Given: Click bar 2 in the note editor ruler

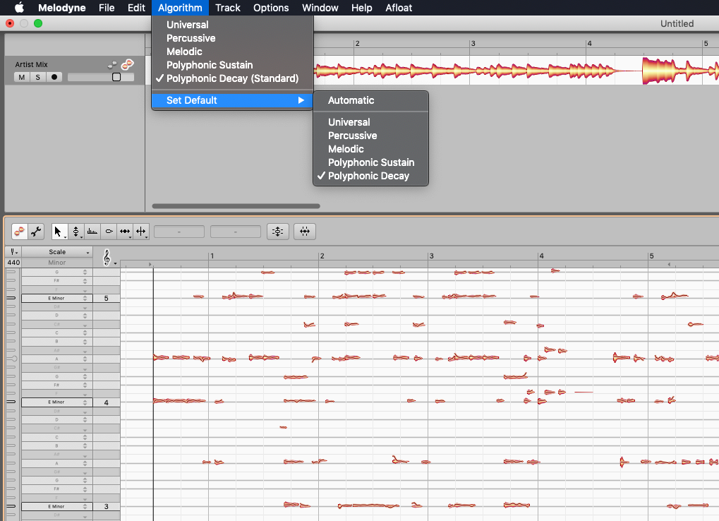Looking at the screenshot, I should tap(322, 256).
